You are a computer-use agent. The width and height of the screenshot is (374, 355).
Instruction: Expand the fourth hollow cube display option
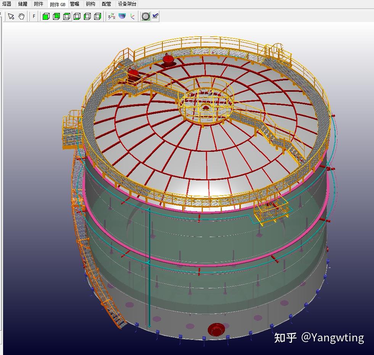pyautogui.click(x=77, y=16)
